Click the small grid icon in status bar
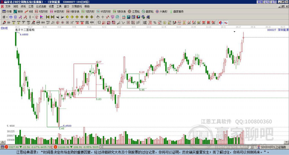Screen dimensions: 289x155 tap(2, 147)
